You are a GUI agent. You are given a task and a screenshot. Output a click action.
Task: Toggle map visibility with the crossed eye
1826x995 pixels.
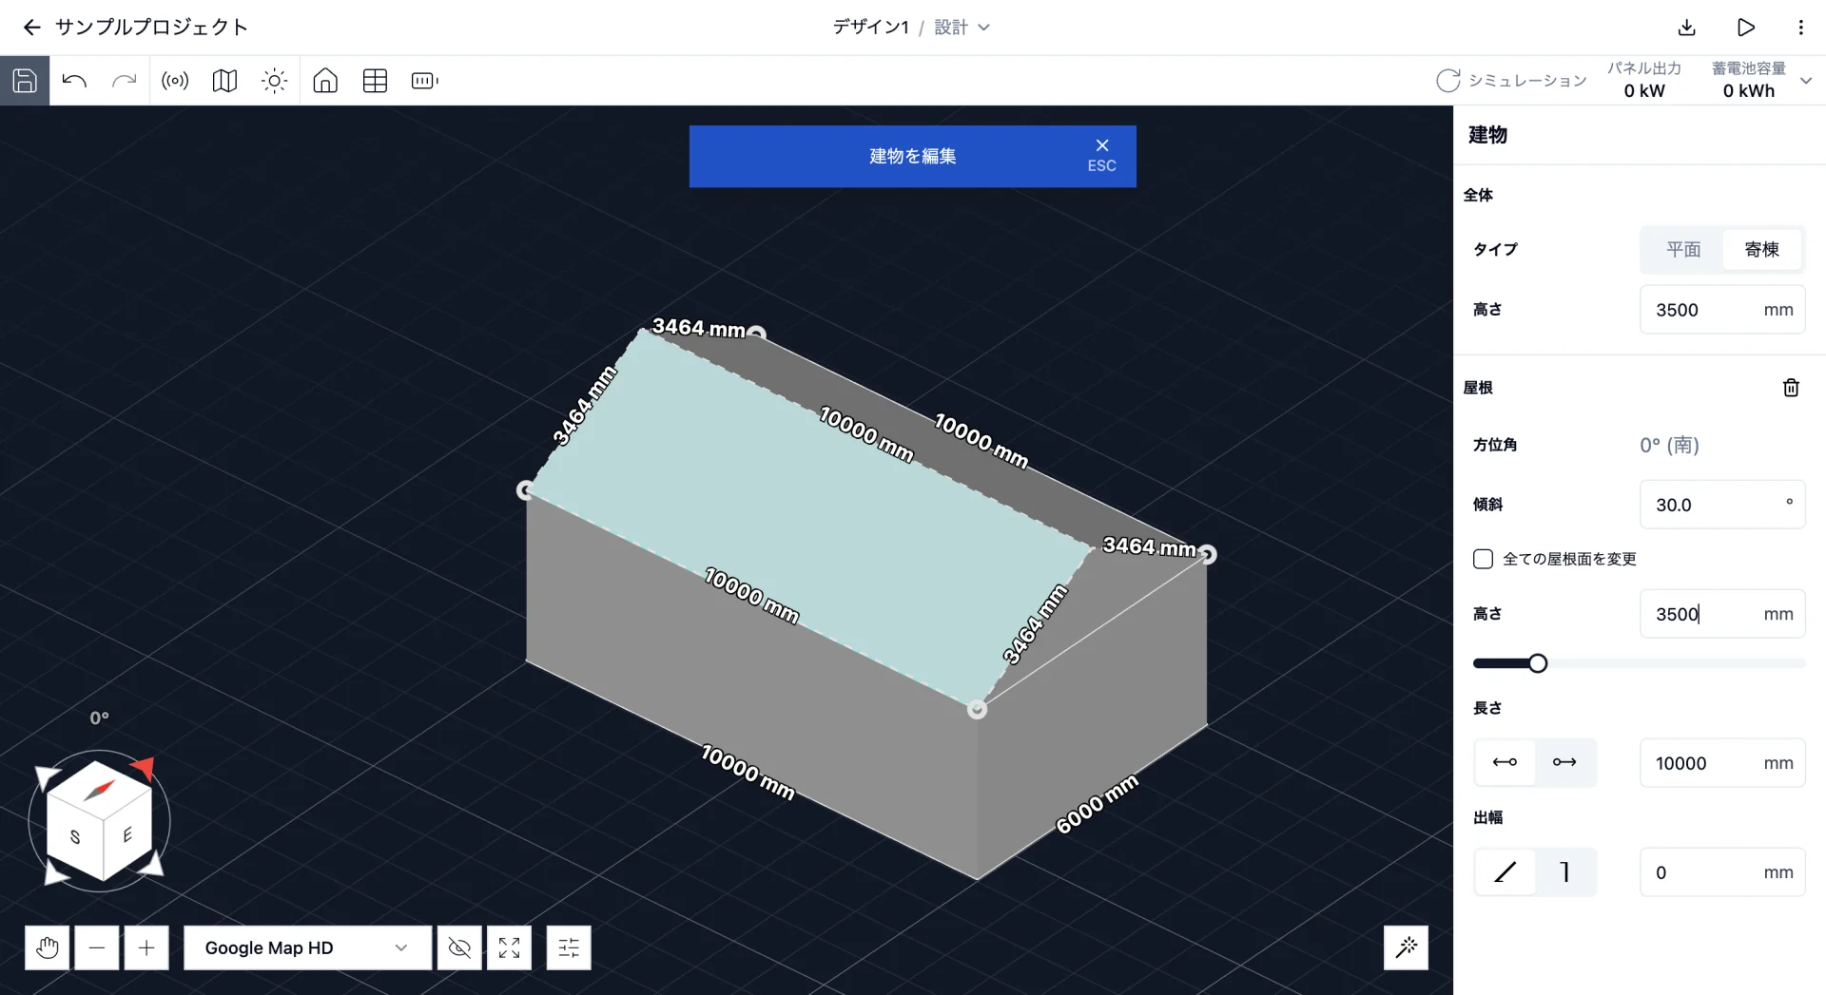(x=459, y=947)
